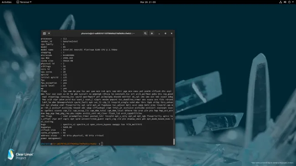Image resolution: width=296 pixels, height=166 pixels.
Task: Click the 'cache_alignment' line
Action: [x=53, y=133]
